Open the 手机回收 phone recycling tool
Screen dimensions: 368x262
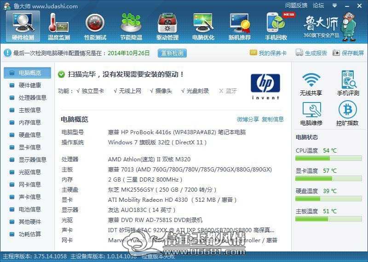coord(276,26)
